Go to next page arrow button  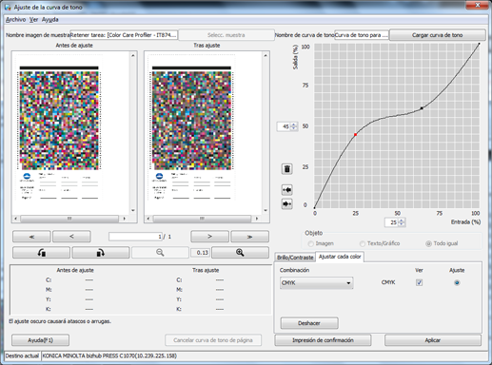click(209, 237)
